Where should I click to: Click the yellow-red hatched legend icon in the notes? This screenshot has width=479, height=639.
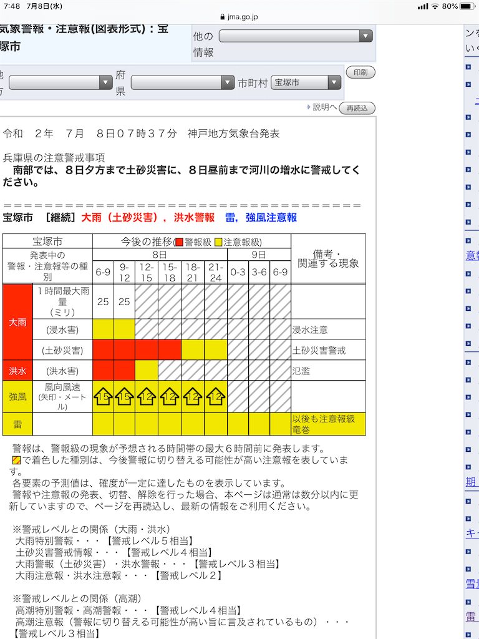pos(16,461)
